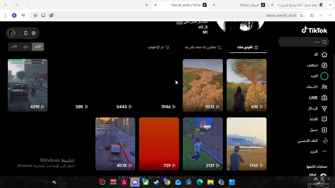Select the رائج popular sort option

coord(26,46)
